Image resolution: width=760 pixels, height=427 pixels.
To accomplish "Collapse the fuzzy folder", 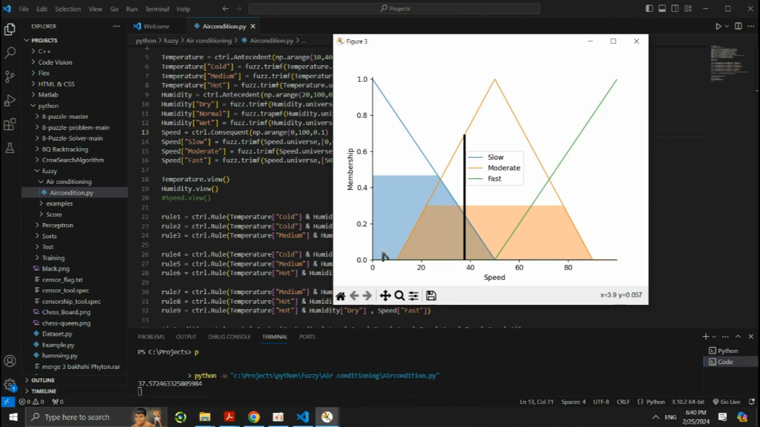I will click(49, 171).
